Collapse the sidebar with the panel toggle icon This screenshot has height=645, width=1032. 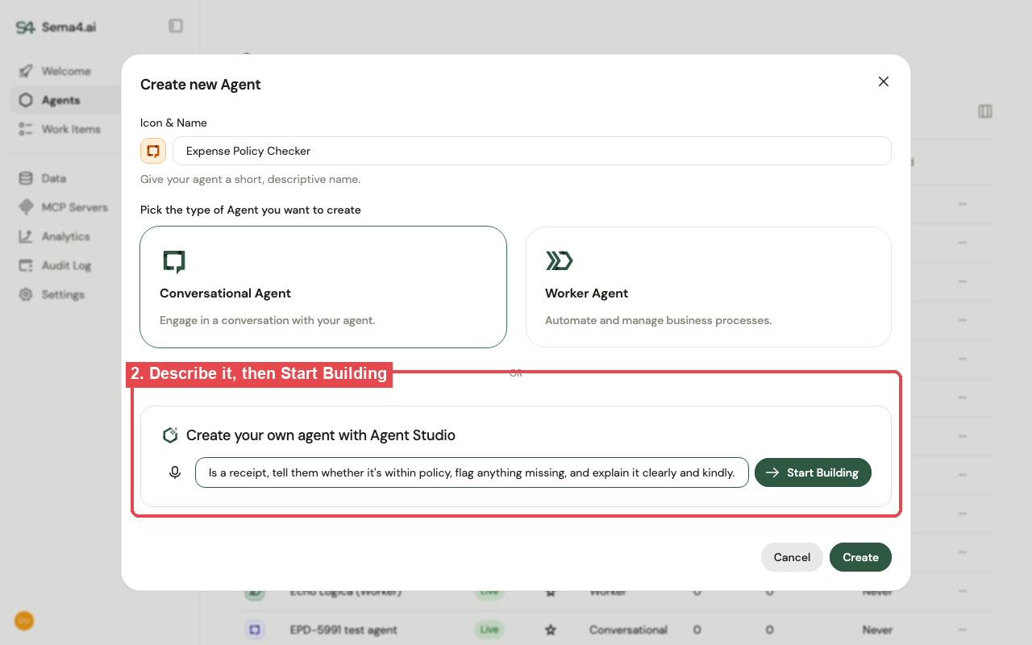176,26
